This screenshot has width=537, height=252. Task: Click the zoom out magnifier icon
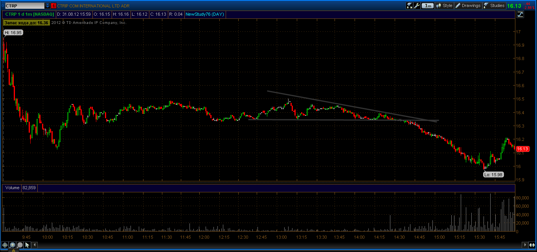coord(20,245)
